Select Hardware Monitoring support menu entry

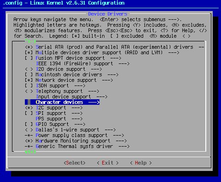click(x=73, y=141)
